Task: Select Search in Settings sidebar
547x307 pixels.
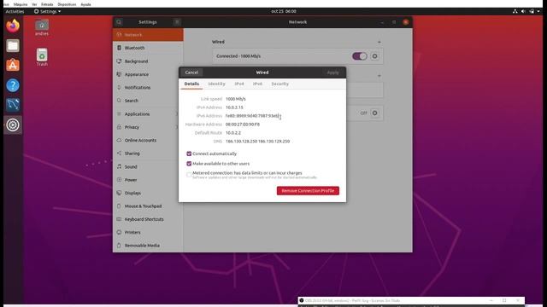Action: point(148,101)
